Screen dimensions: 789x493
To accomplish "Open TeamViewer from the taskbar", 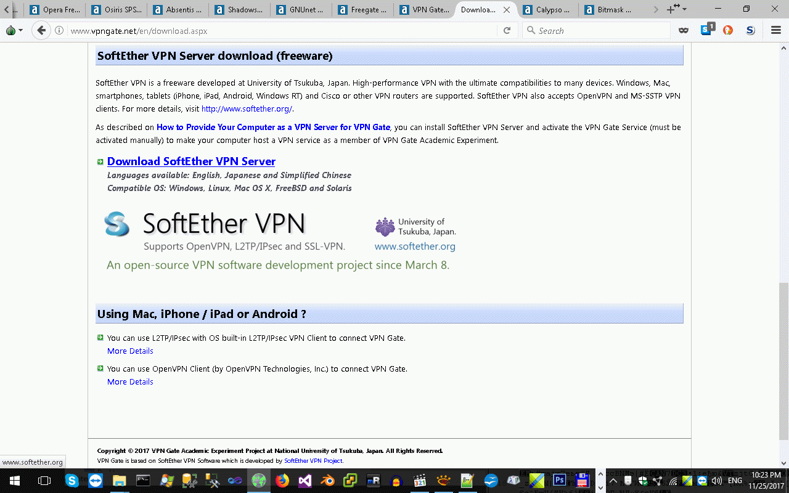I will coord(96,481).
